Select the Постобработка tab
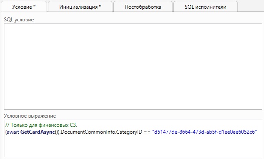This screenshot has width=264, height=159. click(x=143, y=7)
